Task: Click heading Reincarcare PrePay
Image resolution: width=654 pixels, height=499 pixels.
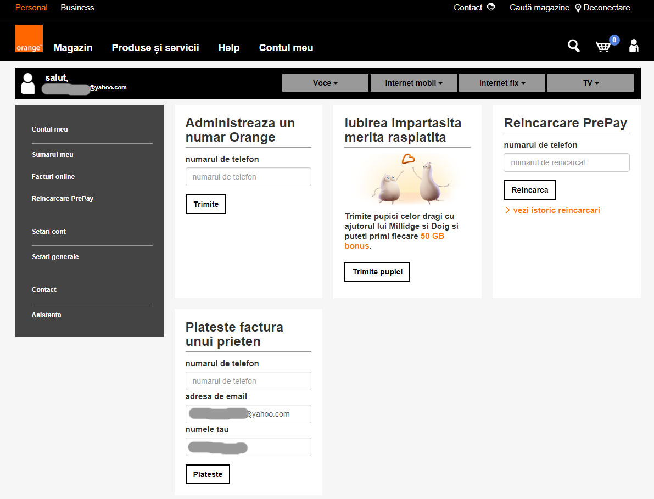Action: [x=566, y=123]
